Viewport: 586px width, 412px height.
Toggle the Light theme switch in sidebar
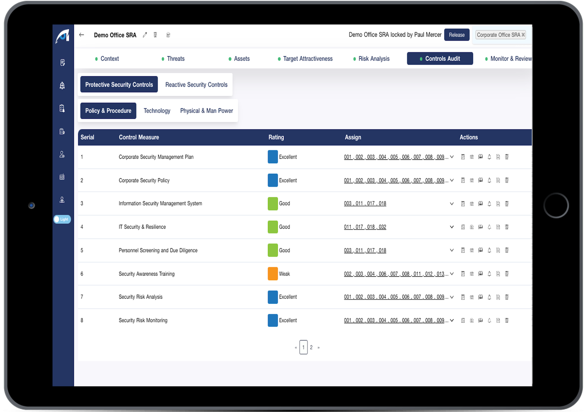point(62,219)
